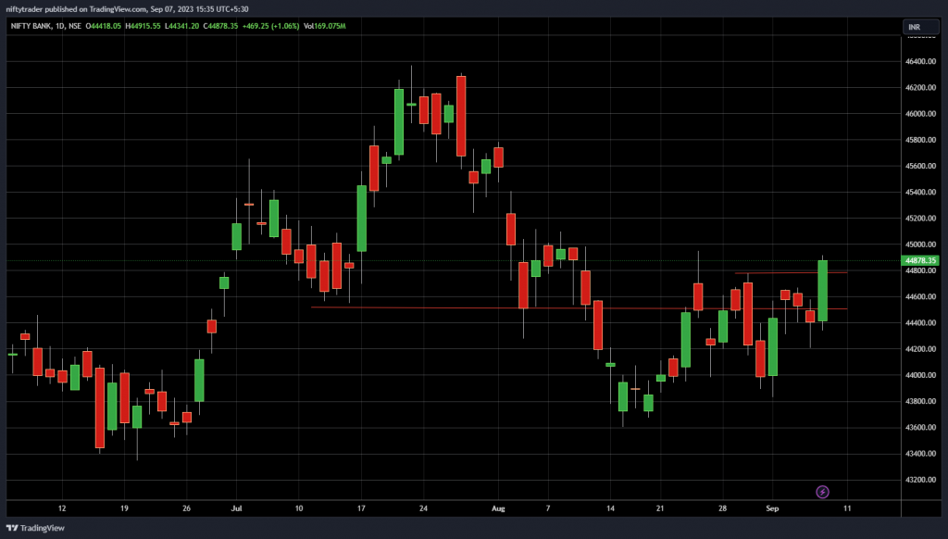Viewport: 948px width, 539px height.
Task: Click date 12 on the time axis
Action: point(62,508)
